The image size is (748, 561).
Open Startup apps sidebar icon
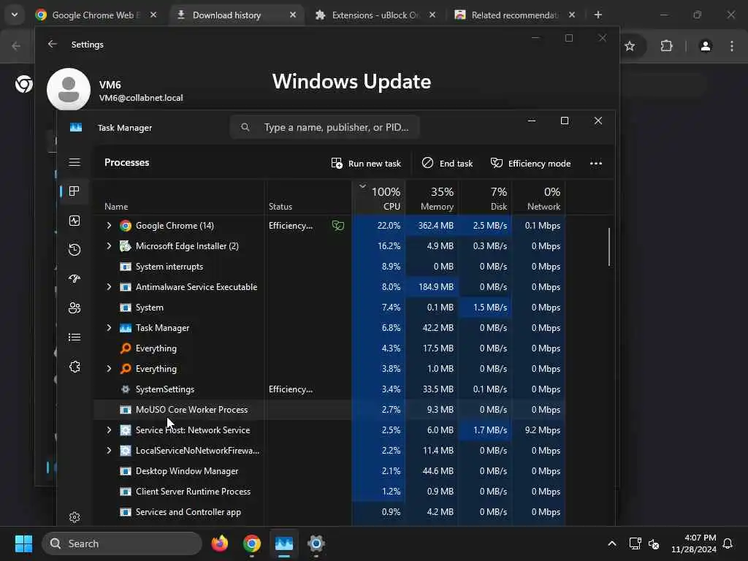coord(75,278)
